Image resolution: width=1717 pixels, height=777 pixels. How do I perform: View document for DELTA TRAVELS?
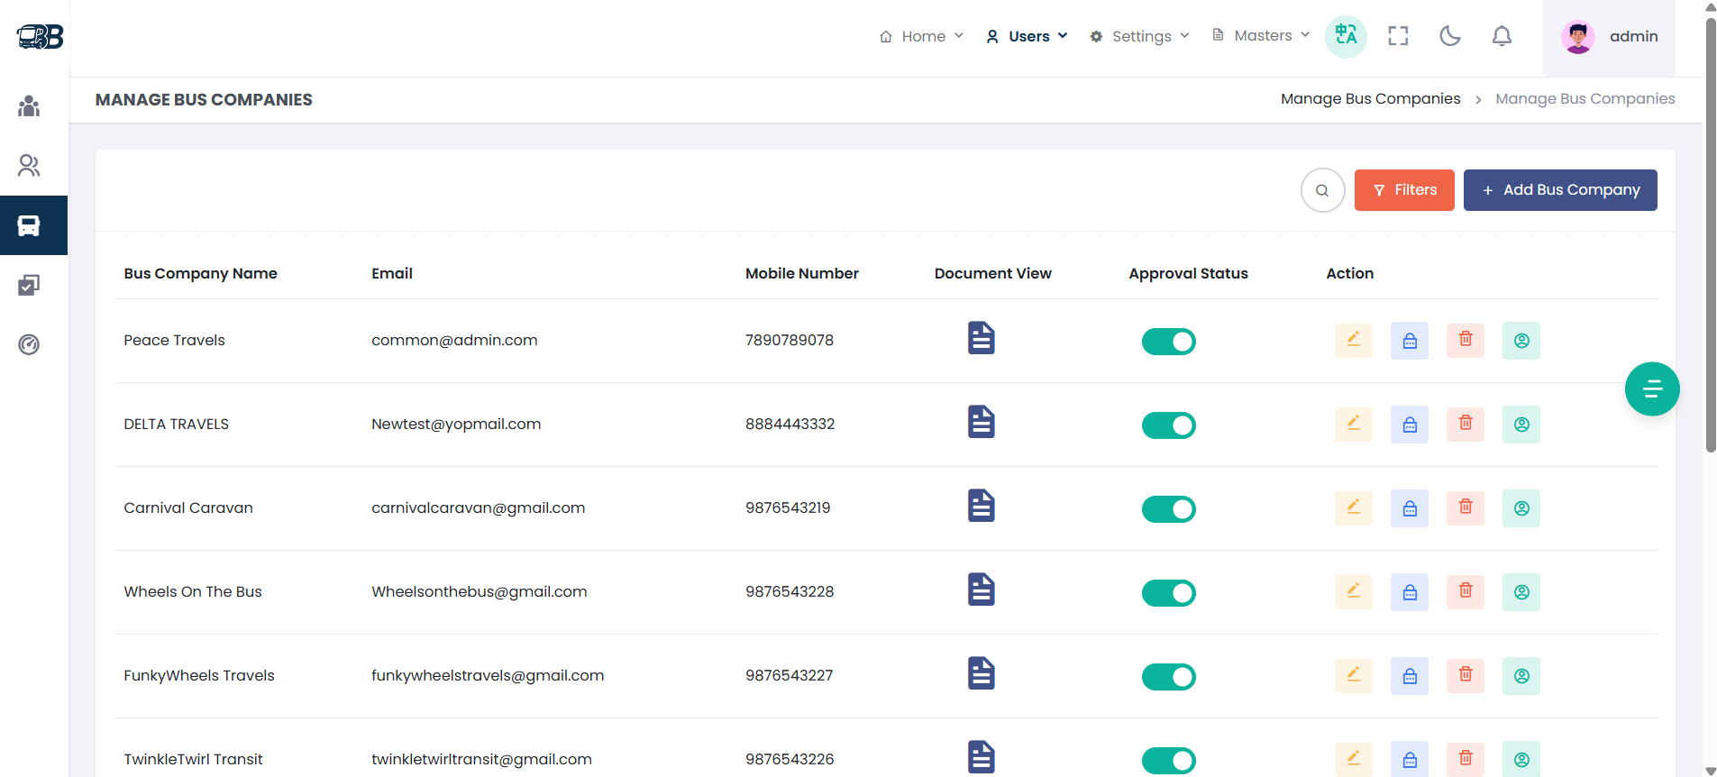coord(981,422)
